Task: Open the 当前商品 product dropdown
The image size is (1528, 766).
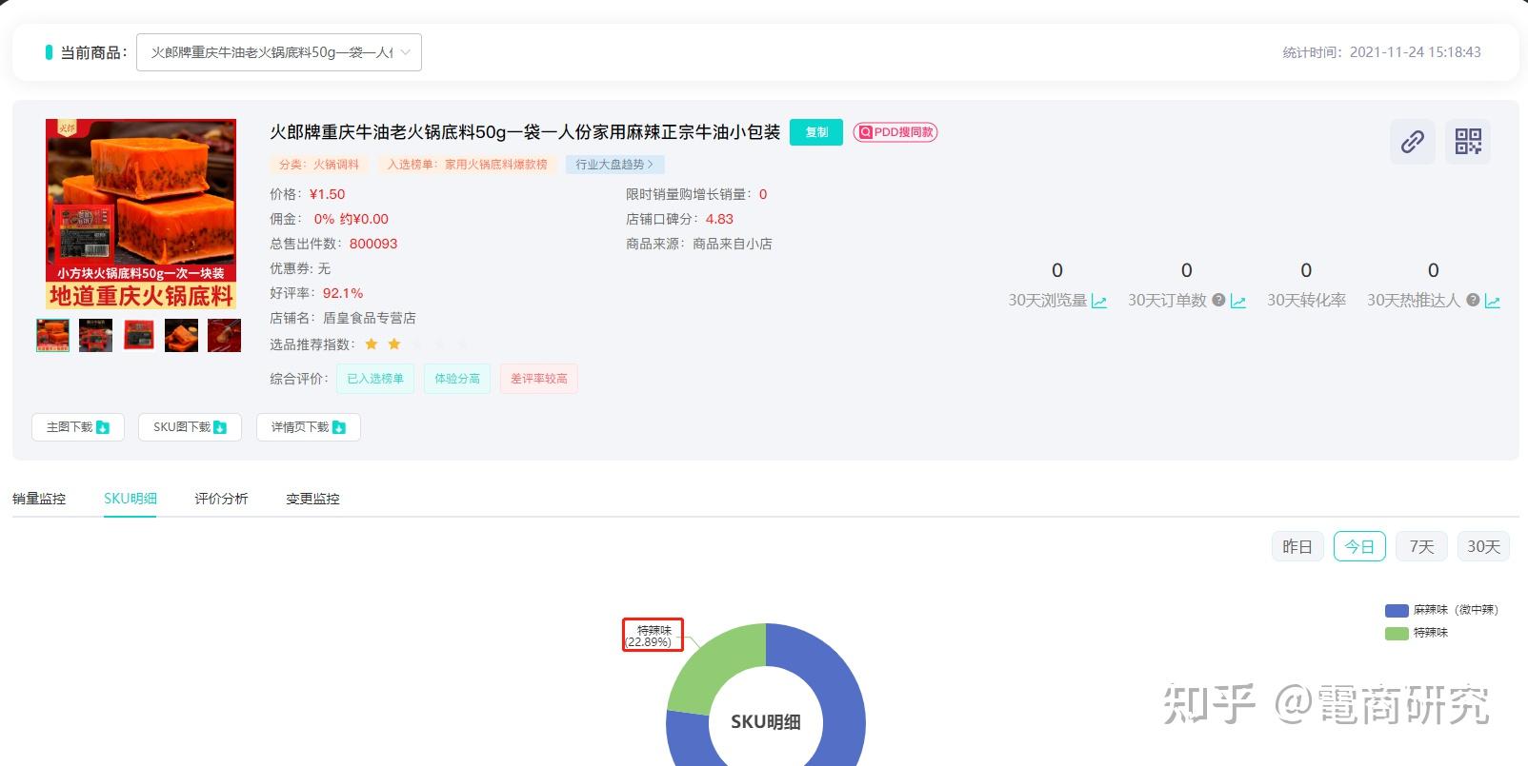Action: (279, 52)
